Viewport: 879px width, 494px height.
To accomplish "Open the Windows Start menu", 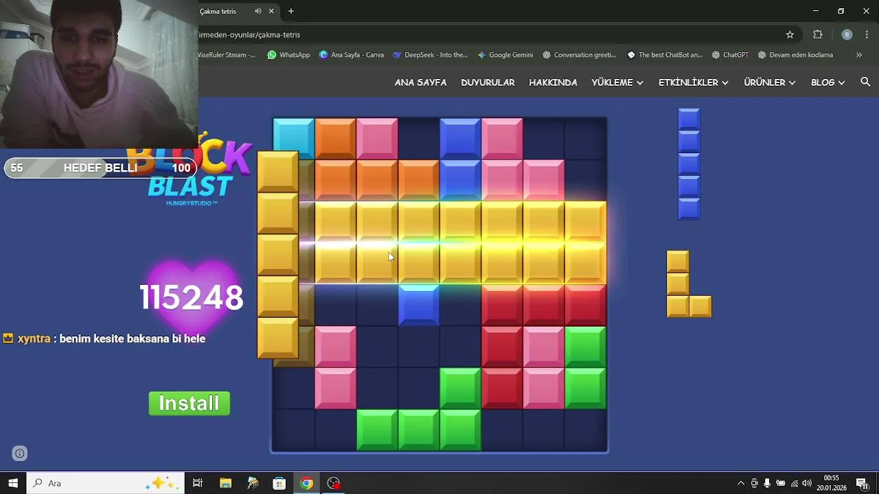I will click(x=13, y=483).
